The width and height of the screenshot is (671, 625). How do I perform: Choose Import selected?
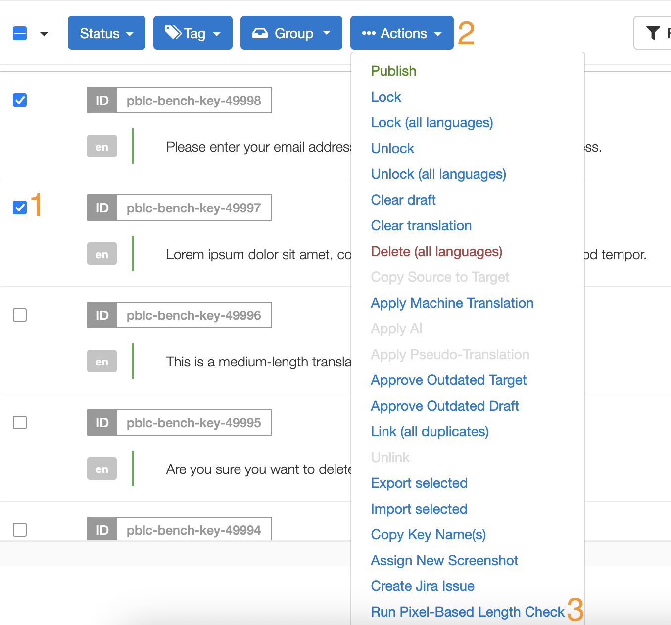tap(419, 509)
